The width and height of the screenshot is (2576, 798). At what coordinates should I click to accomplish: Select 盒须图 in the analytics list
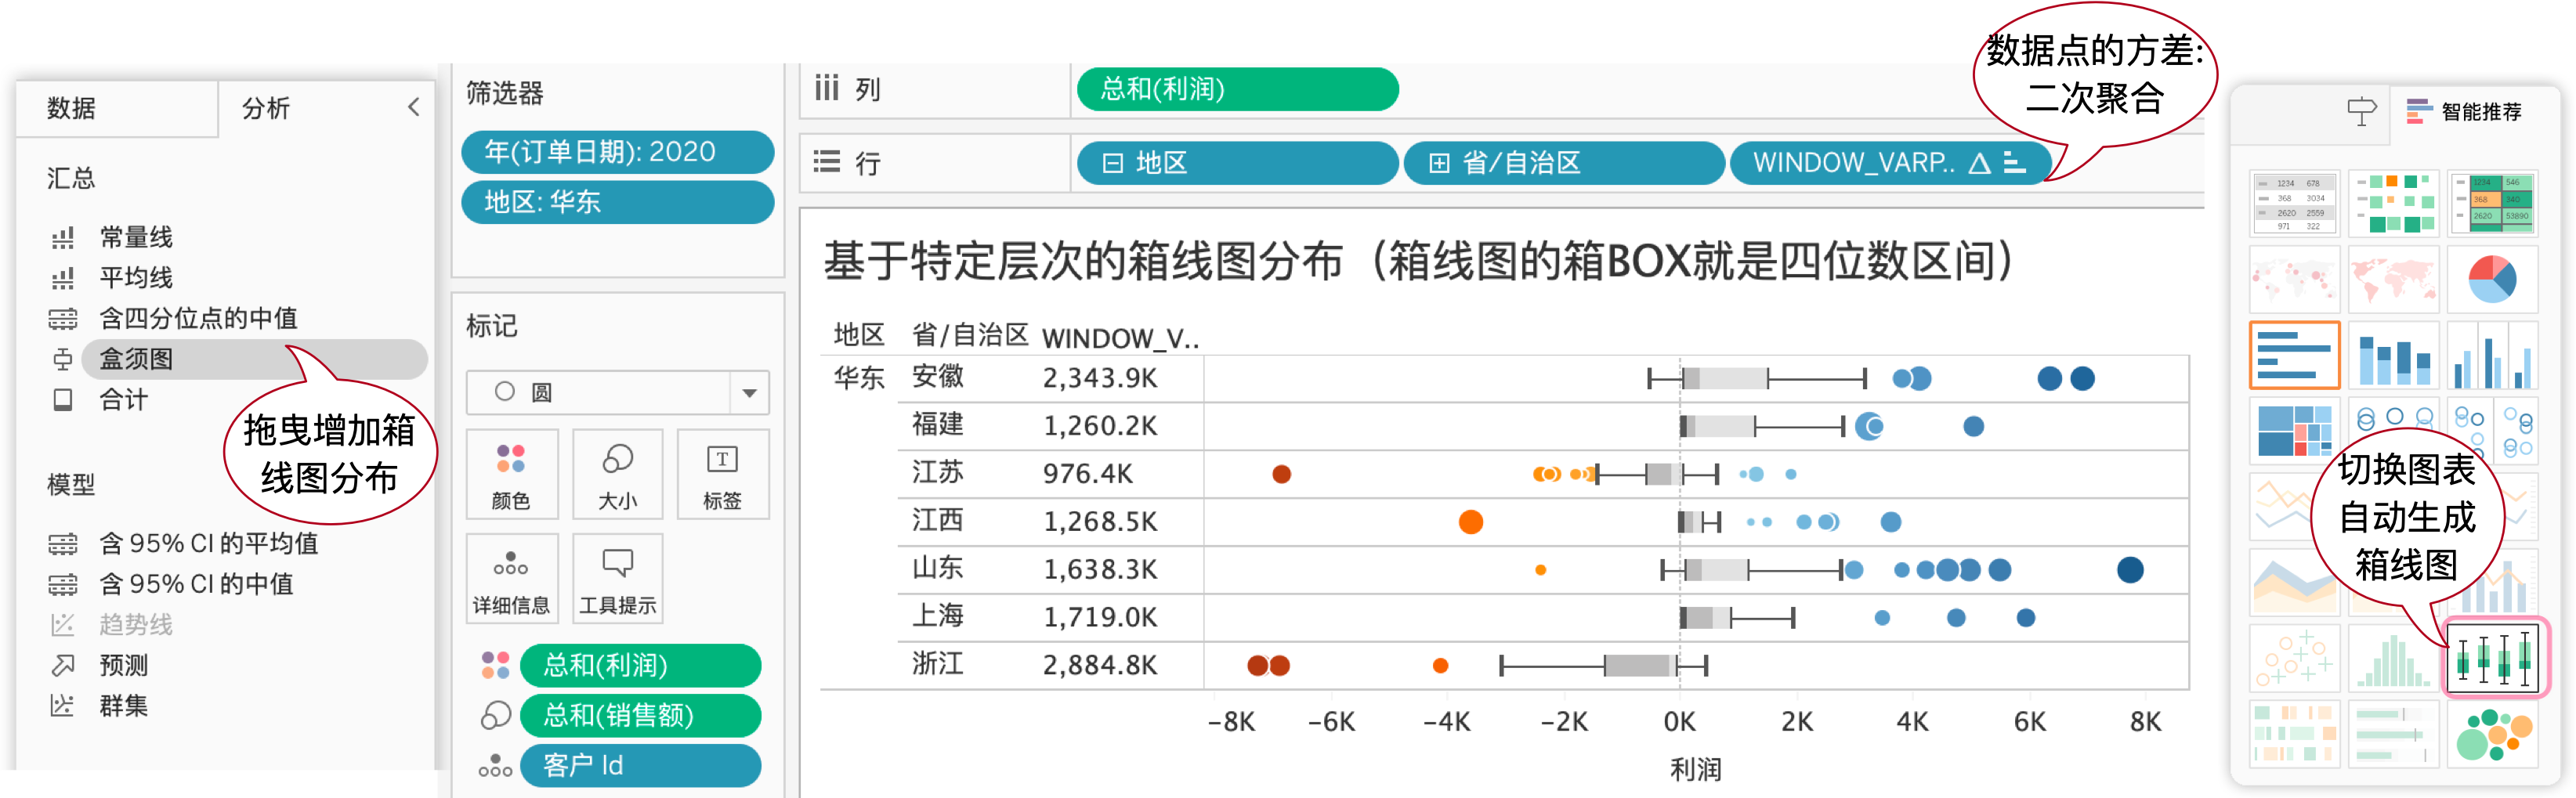coord(137,359)
